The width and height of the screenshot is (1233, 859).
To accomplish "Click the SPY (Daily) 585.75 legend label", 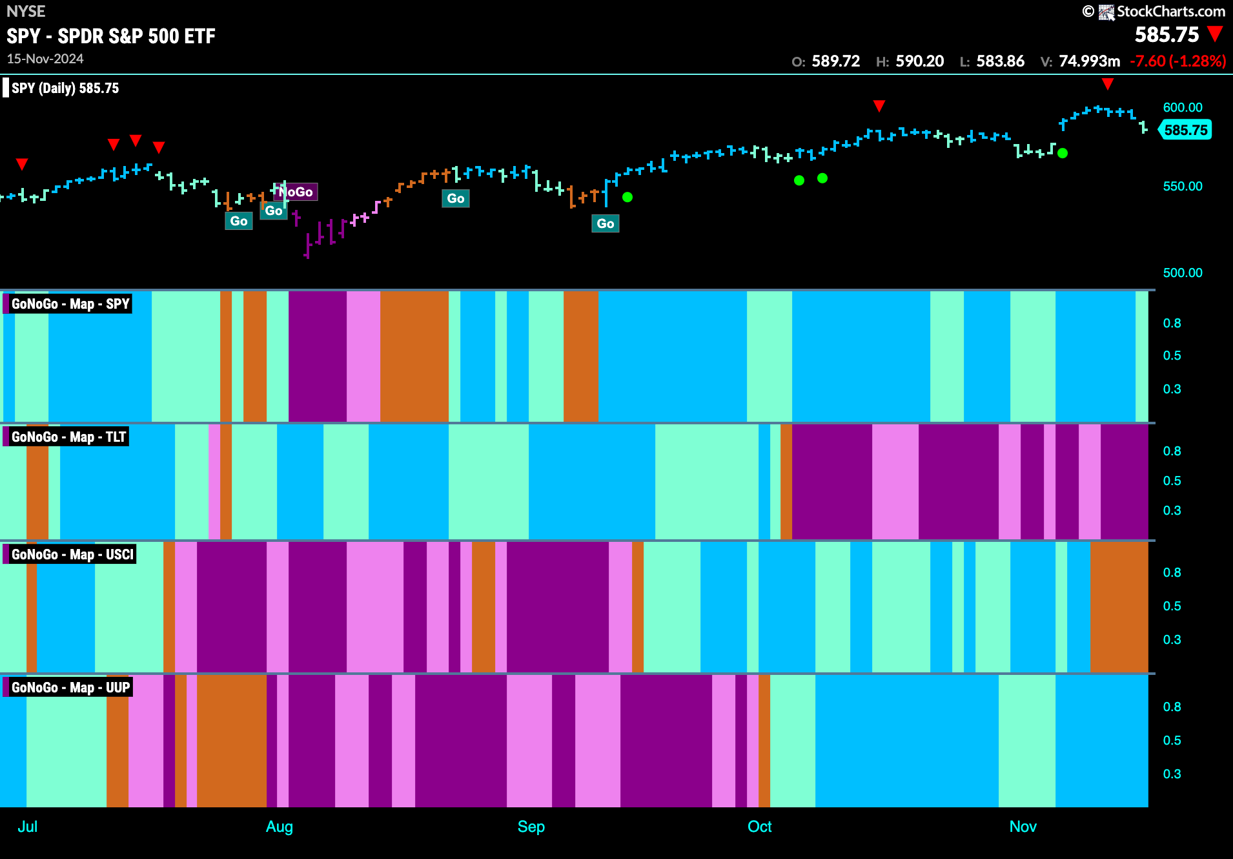I will (65, 88).
